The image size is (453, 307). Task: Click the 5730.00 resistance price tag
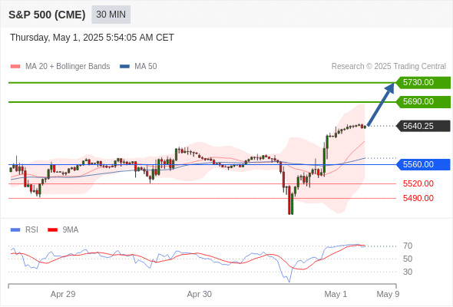(x=423, y=83)
